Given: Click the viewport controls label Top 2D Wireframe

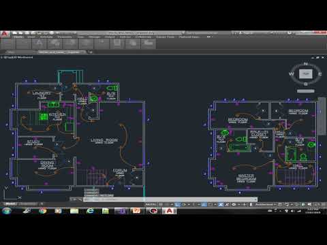Looking at the screenshot, I should (x=17, y=57).
